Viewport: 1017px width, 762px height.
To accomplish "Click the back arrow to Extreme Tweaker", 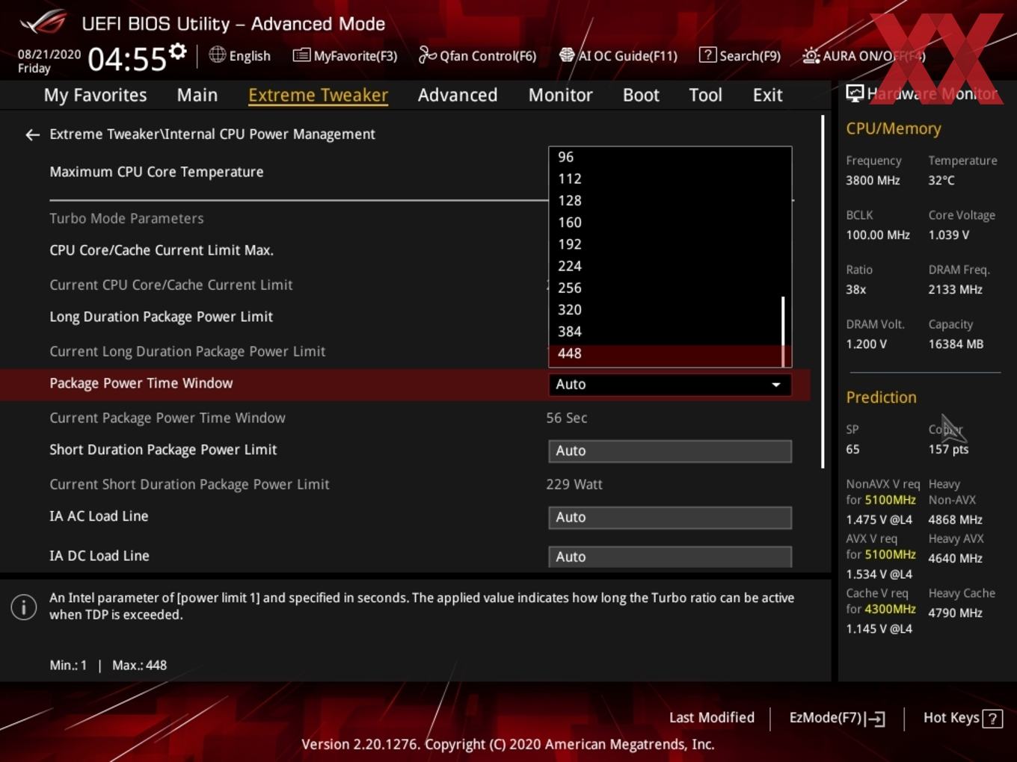I will click(x=32, y=134).
